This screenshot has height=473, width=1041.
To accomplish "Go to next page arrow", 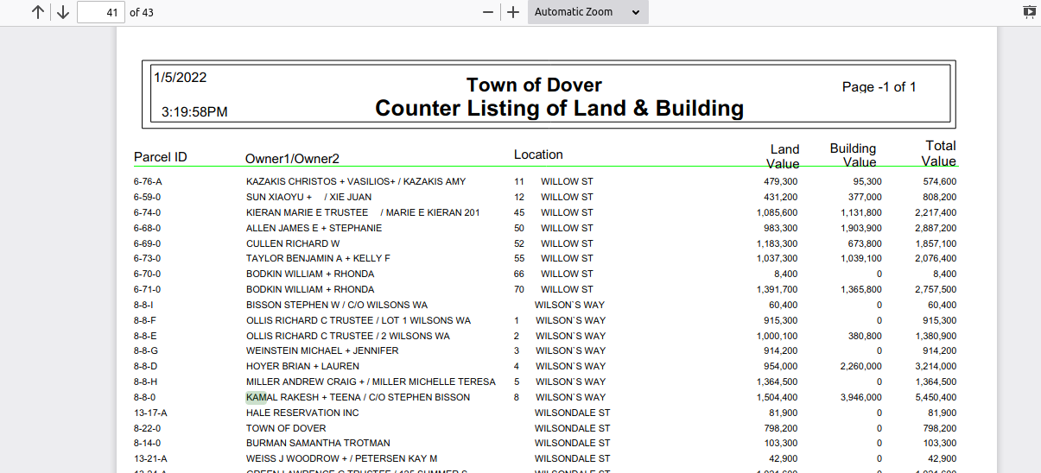I will [62, 12].
